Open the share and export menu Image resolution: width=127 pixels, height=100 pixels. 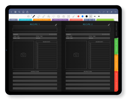[x=27, y=12]
